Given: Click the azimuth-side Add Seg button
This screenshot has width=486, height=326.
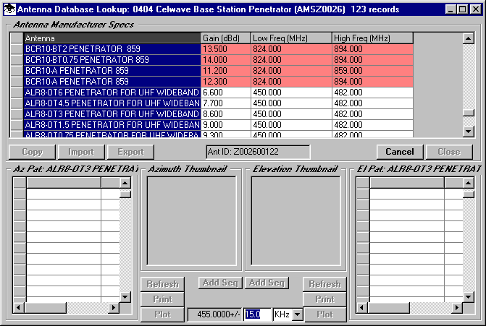Looking at the screenshot, I should pos(220,283).
